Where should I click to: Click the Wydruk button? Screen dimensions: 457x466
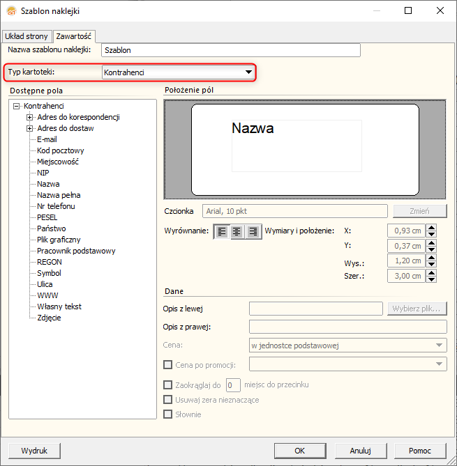[x=34, y=451]
